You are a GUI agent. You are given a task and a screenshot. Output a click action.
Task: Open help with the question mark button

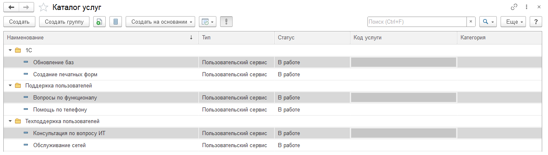pyautogui.click(x=536, y=22)
